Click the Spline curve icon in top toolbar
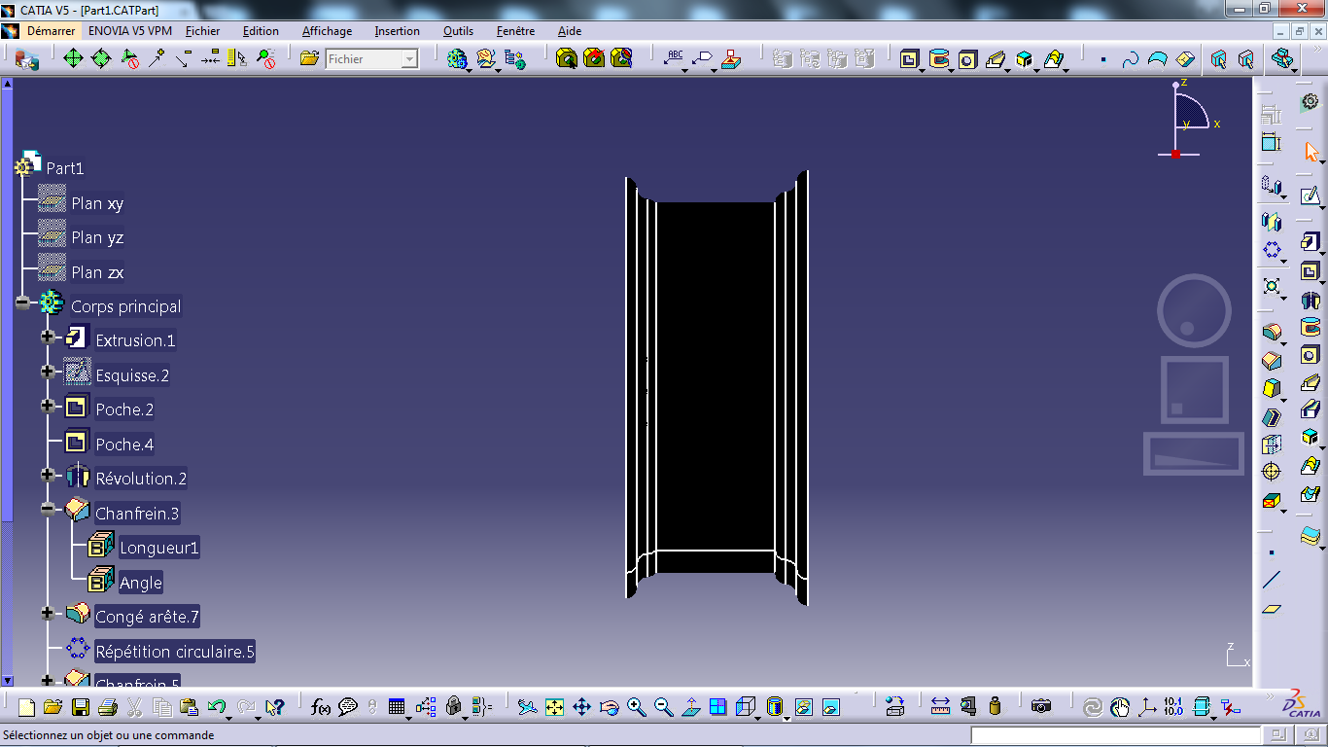 click(1130, 59)
